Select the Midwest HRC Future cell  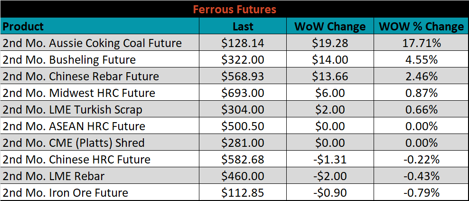point(100,92)
